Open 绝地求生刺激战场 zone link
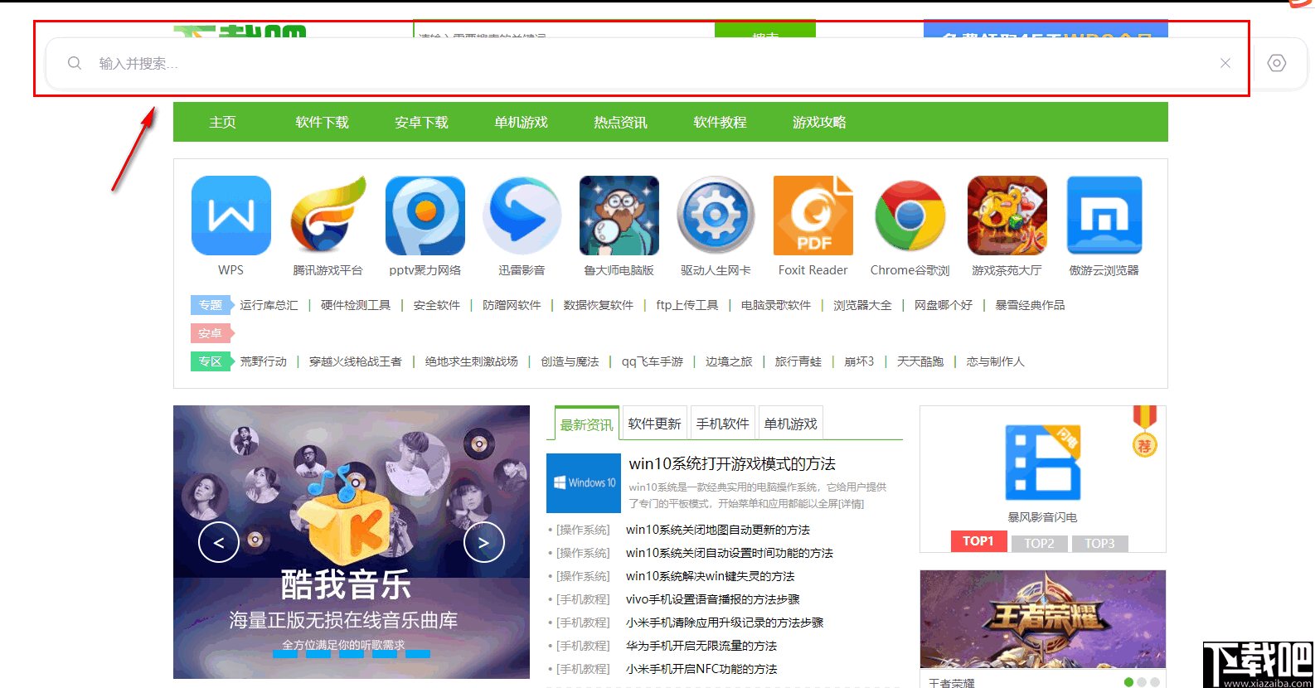 tap(472, 361)
